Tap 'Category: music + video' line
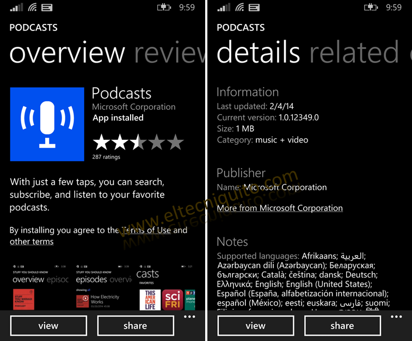The width and height of the screenshot is (412, 341). (x=262, y=140)
